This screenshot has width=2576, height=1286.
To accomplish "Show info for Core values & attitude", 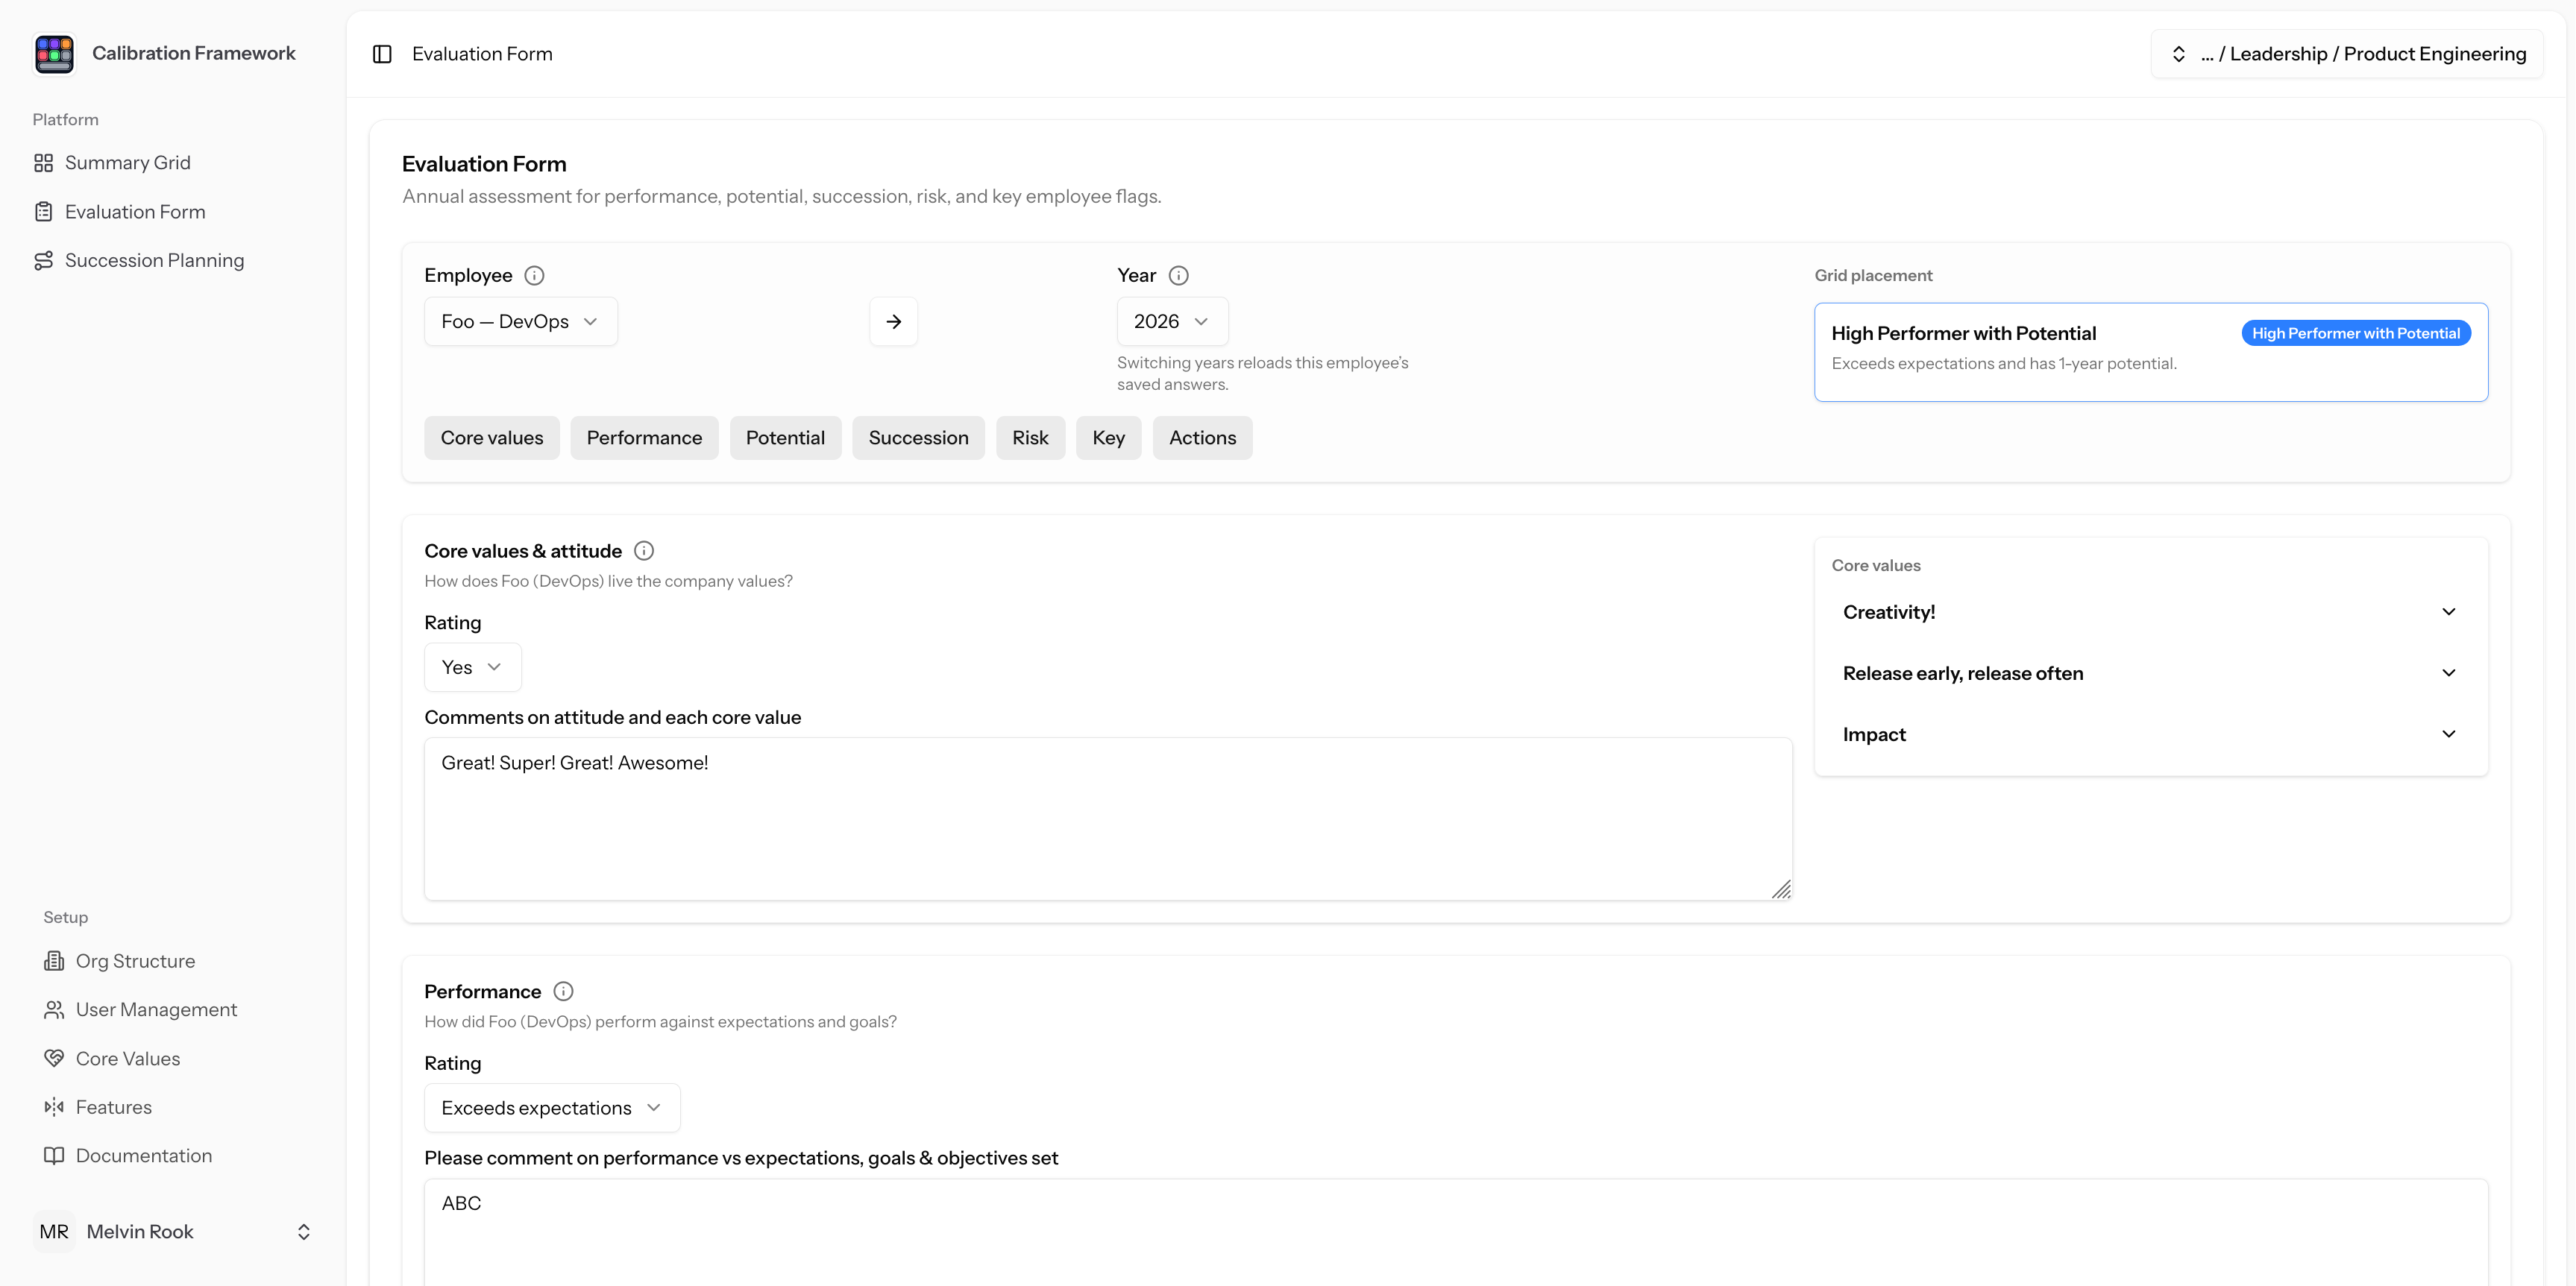I will click(x=644, y=552).
